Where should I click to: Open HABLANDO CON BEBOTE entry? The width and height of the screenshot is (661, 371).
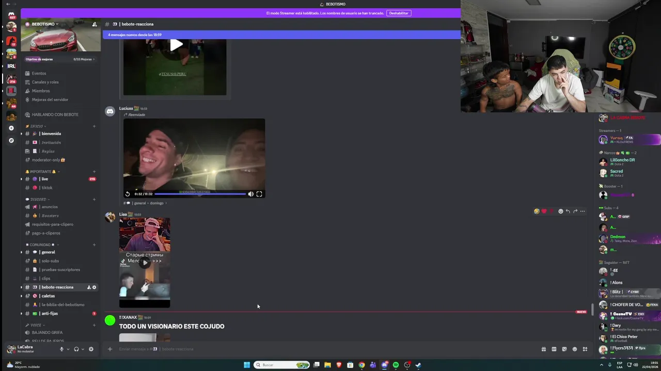(61, 114)
